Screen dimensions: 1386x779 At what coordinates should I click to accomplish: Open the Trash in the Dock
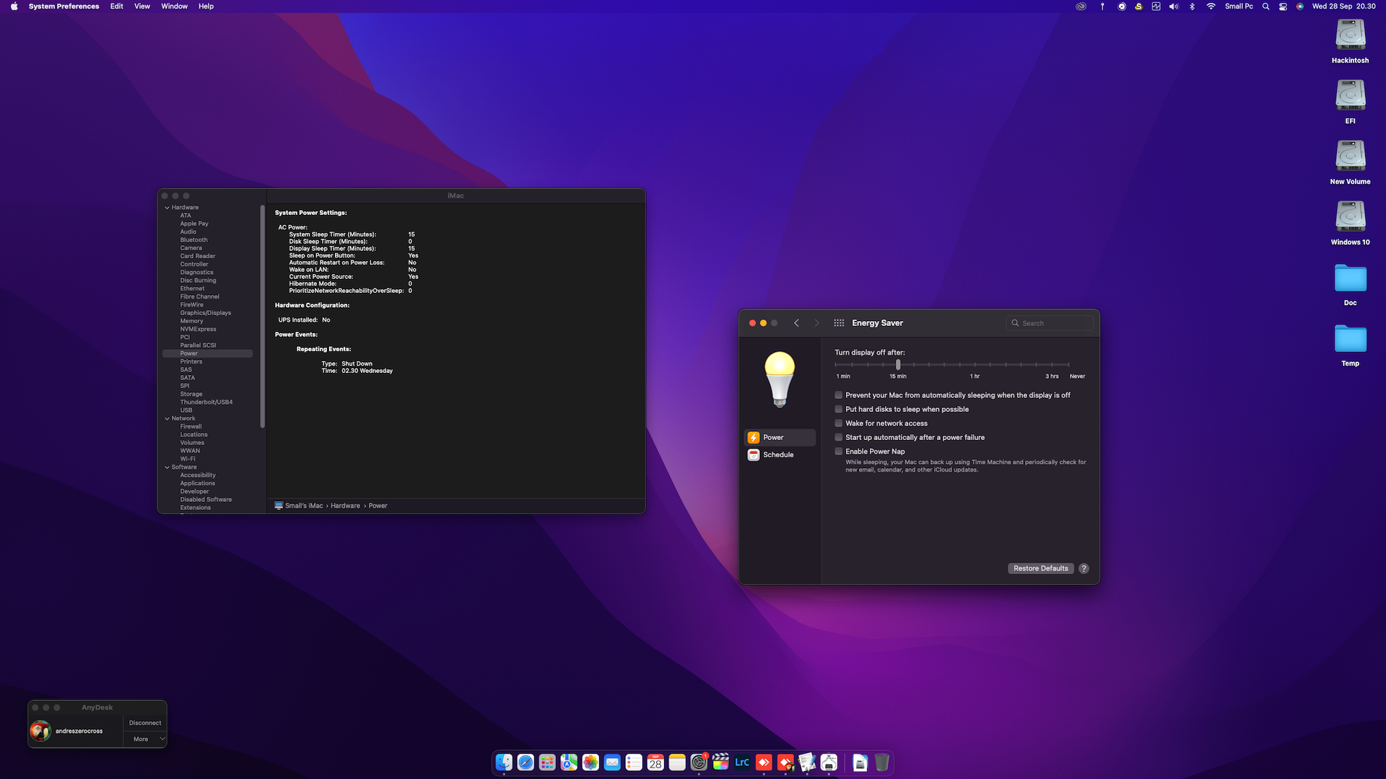(881, 762)
